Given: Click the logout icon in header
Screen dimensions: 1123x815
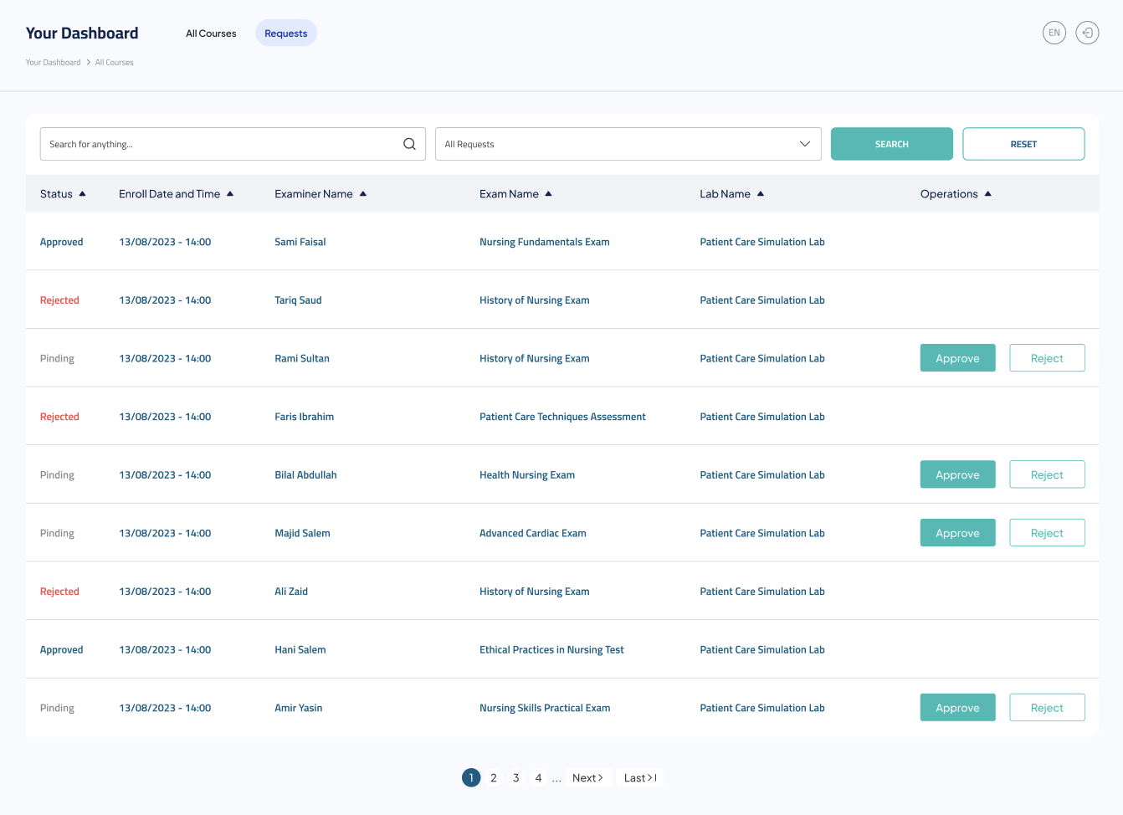Looking at the screenshot, I should [1087, 33].
